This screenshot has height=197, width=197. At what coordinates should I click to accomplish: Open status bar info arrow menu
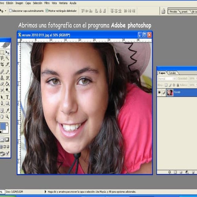click(45, 192)
